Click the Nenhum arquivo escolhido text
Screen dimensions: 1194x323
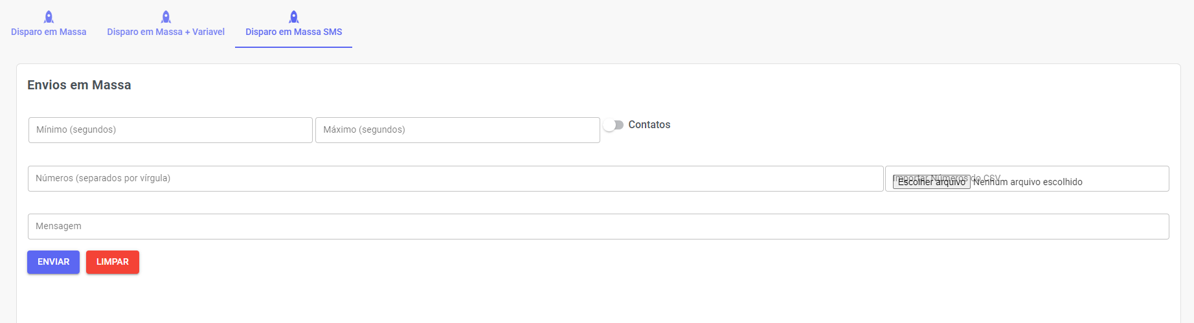pyautogui.click(x=1028, y=182)
